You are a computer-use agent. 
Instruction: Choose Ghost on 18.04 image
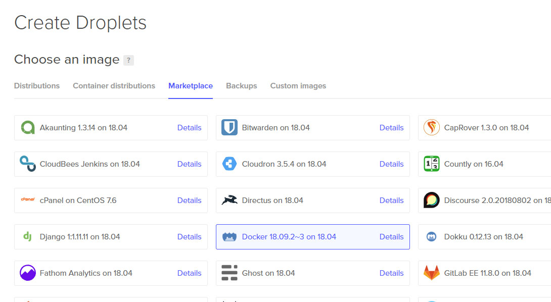[x=313, y=273]
